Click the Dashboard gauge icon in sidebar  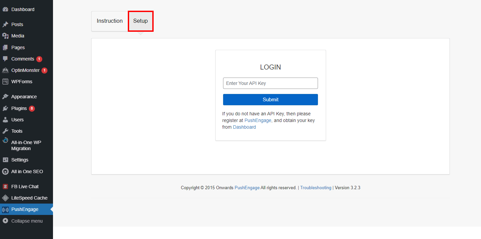coord(5,9)
